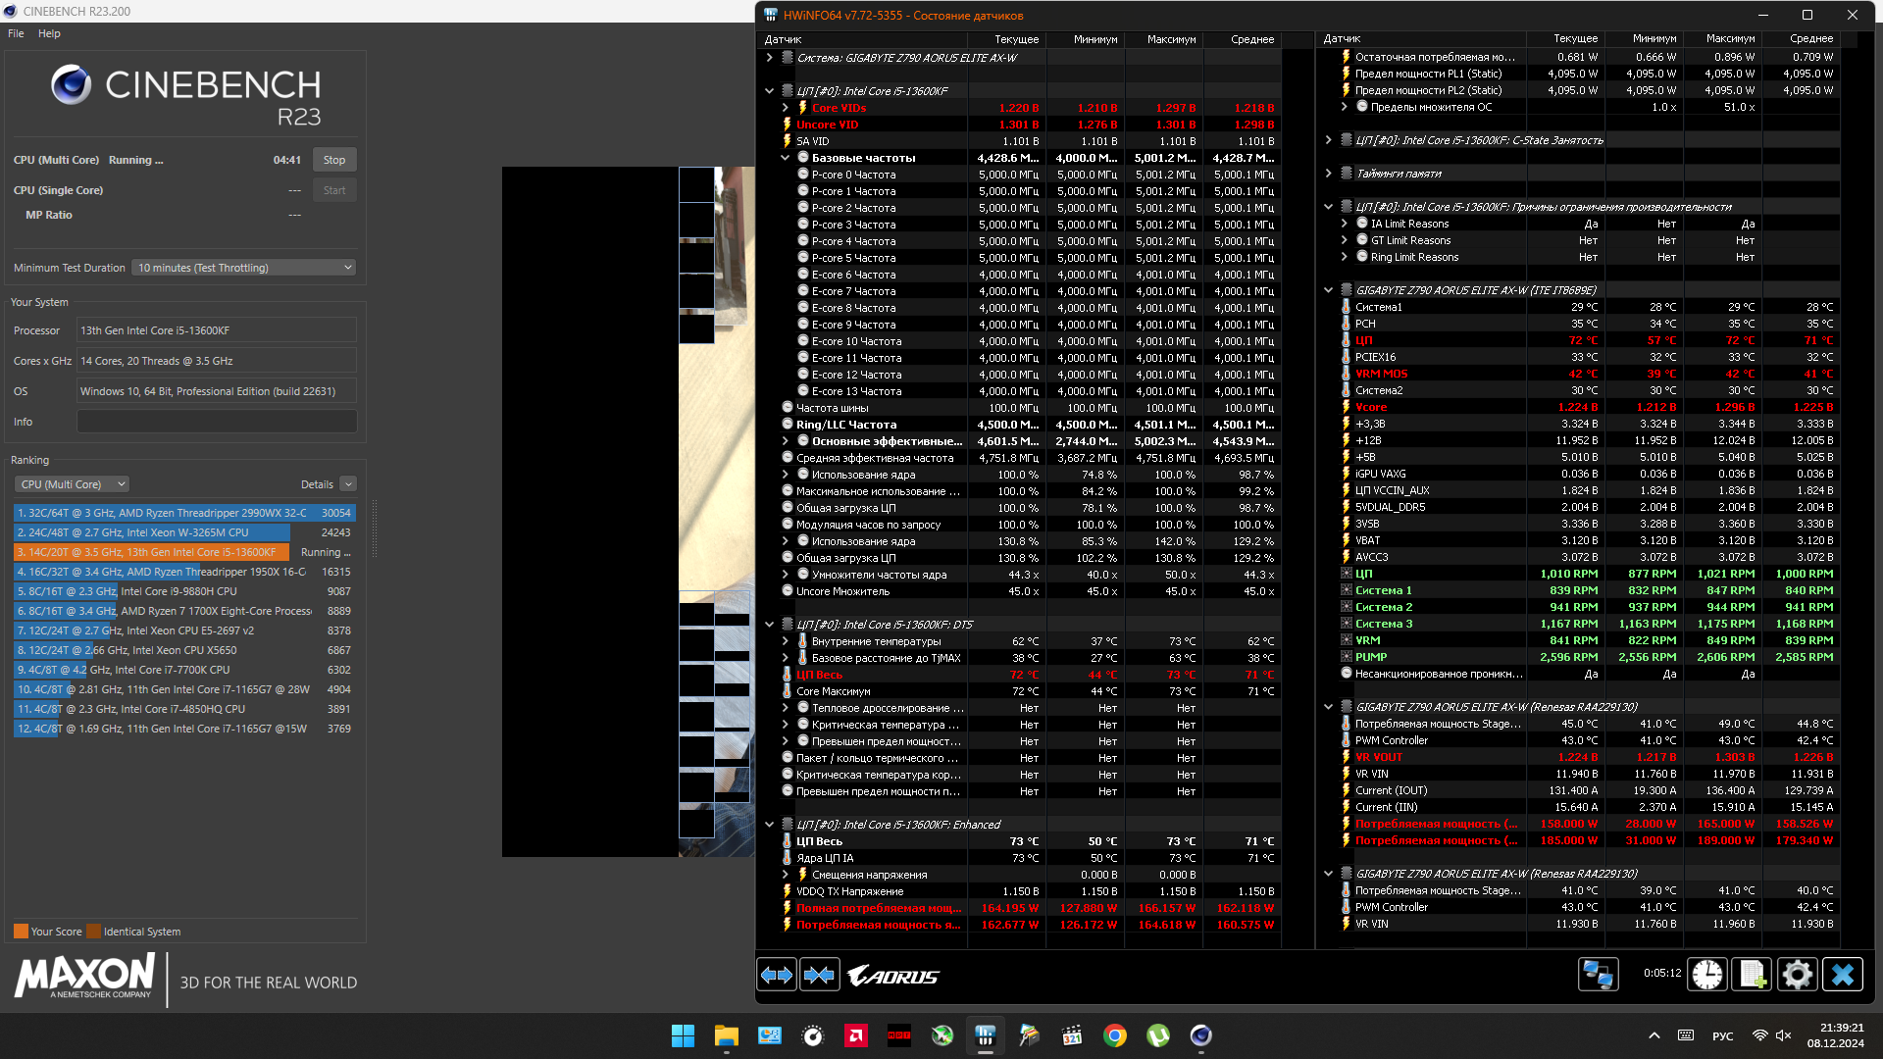
Task: Expand the Core VIDs sensor row
Action: (785, 108)
